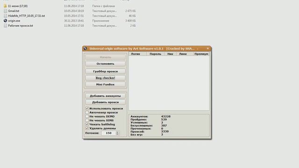Stop checking with the Остановить button
299x168 pixels.
[106, 63]
